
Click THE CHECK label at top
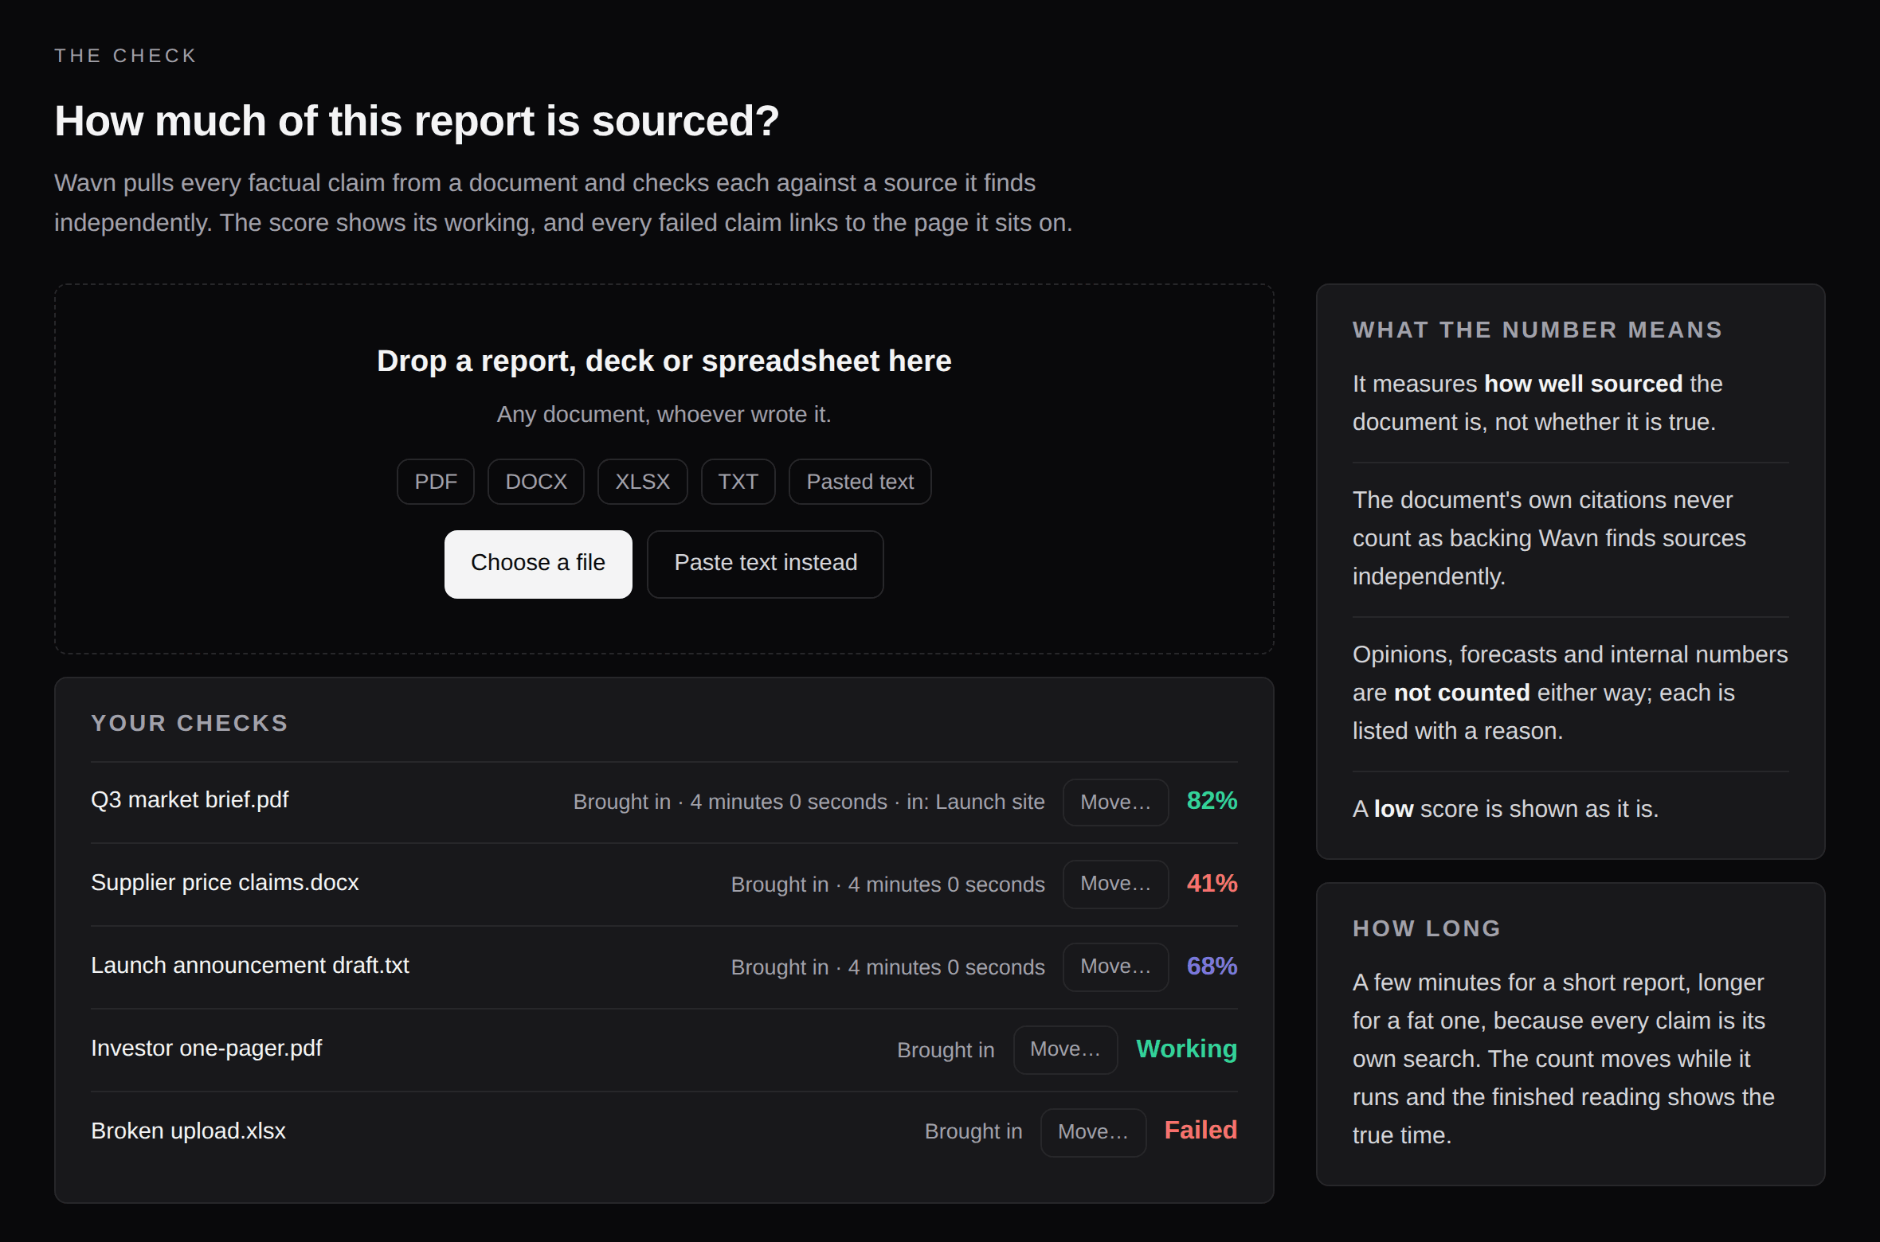click(126, 56)
